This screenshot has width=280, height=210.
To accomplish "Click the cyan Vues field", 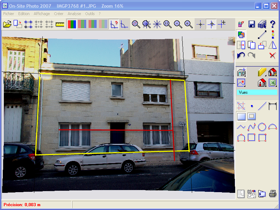I will click(257, 92).
